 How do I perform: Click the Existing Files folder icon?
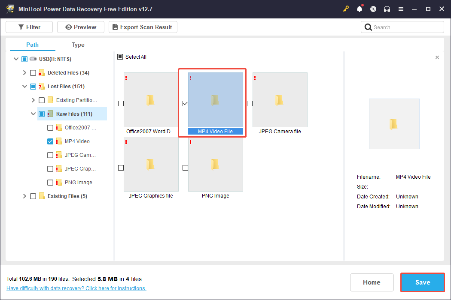(42, 196)
